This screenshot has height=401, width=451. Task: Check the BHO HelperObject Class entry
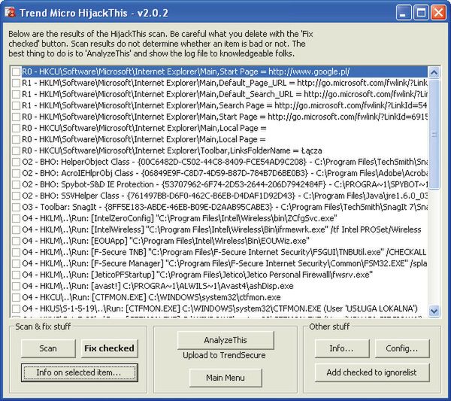pos(17,162)
